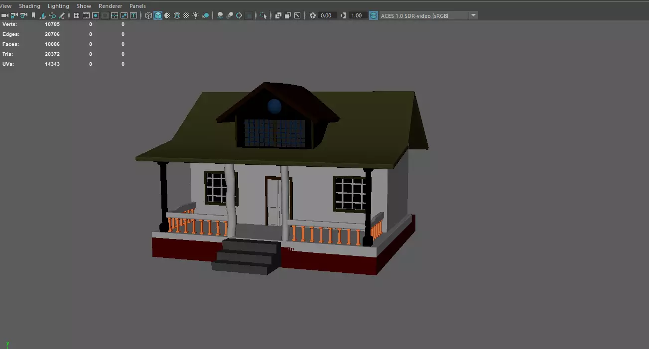Viewport: 649px width, 349px height.
Task: Toggle the viewport Grid icon
Action: click(x=77, y=15)
